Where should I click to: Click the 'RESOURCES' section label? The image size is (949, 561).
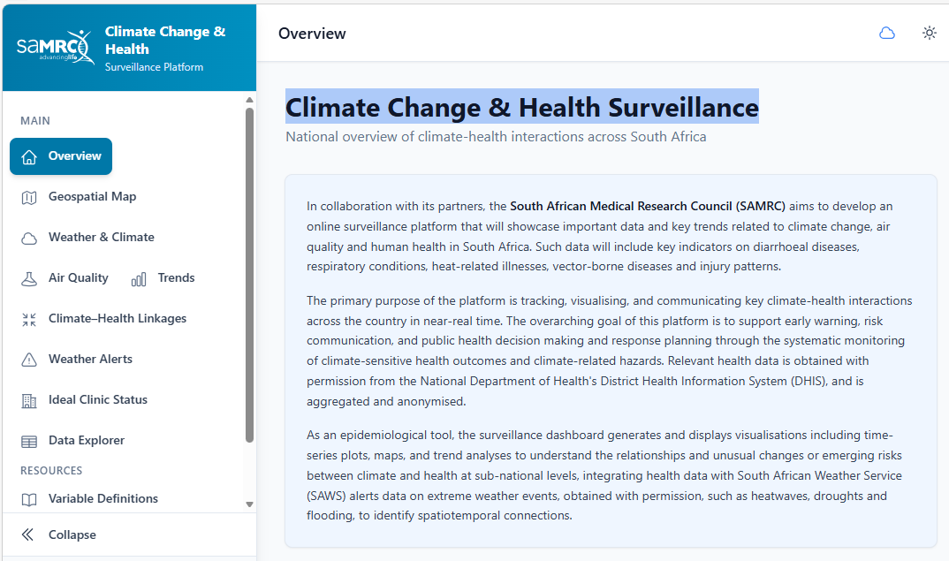(51, 470)
